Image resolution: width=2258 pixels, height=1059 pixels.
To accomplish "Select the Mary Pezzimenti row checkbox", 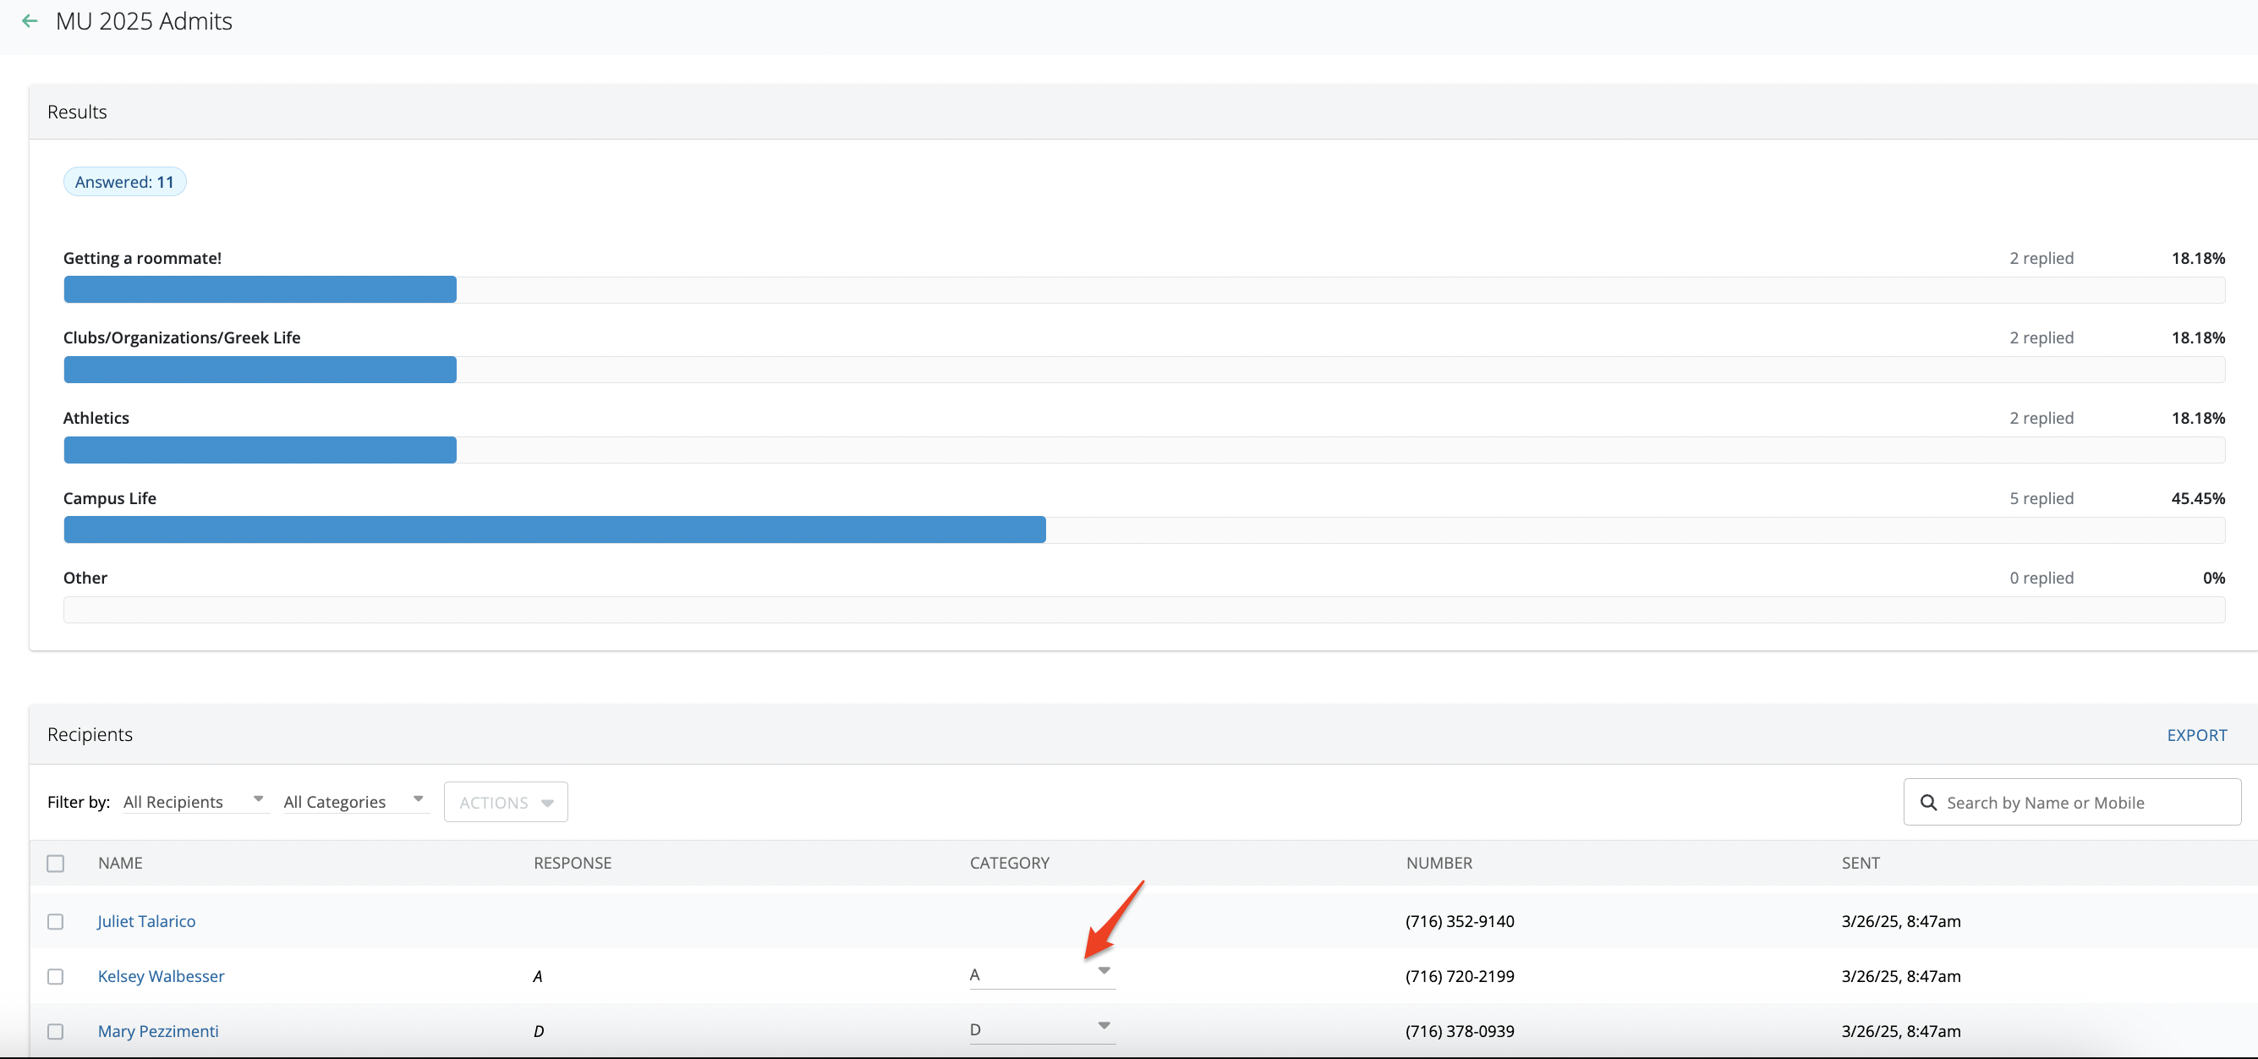I will [x=55, y=1031].
